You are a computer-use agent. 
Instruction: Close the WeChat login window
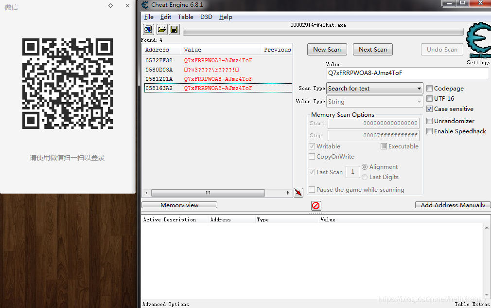point(127,6)
